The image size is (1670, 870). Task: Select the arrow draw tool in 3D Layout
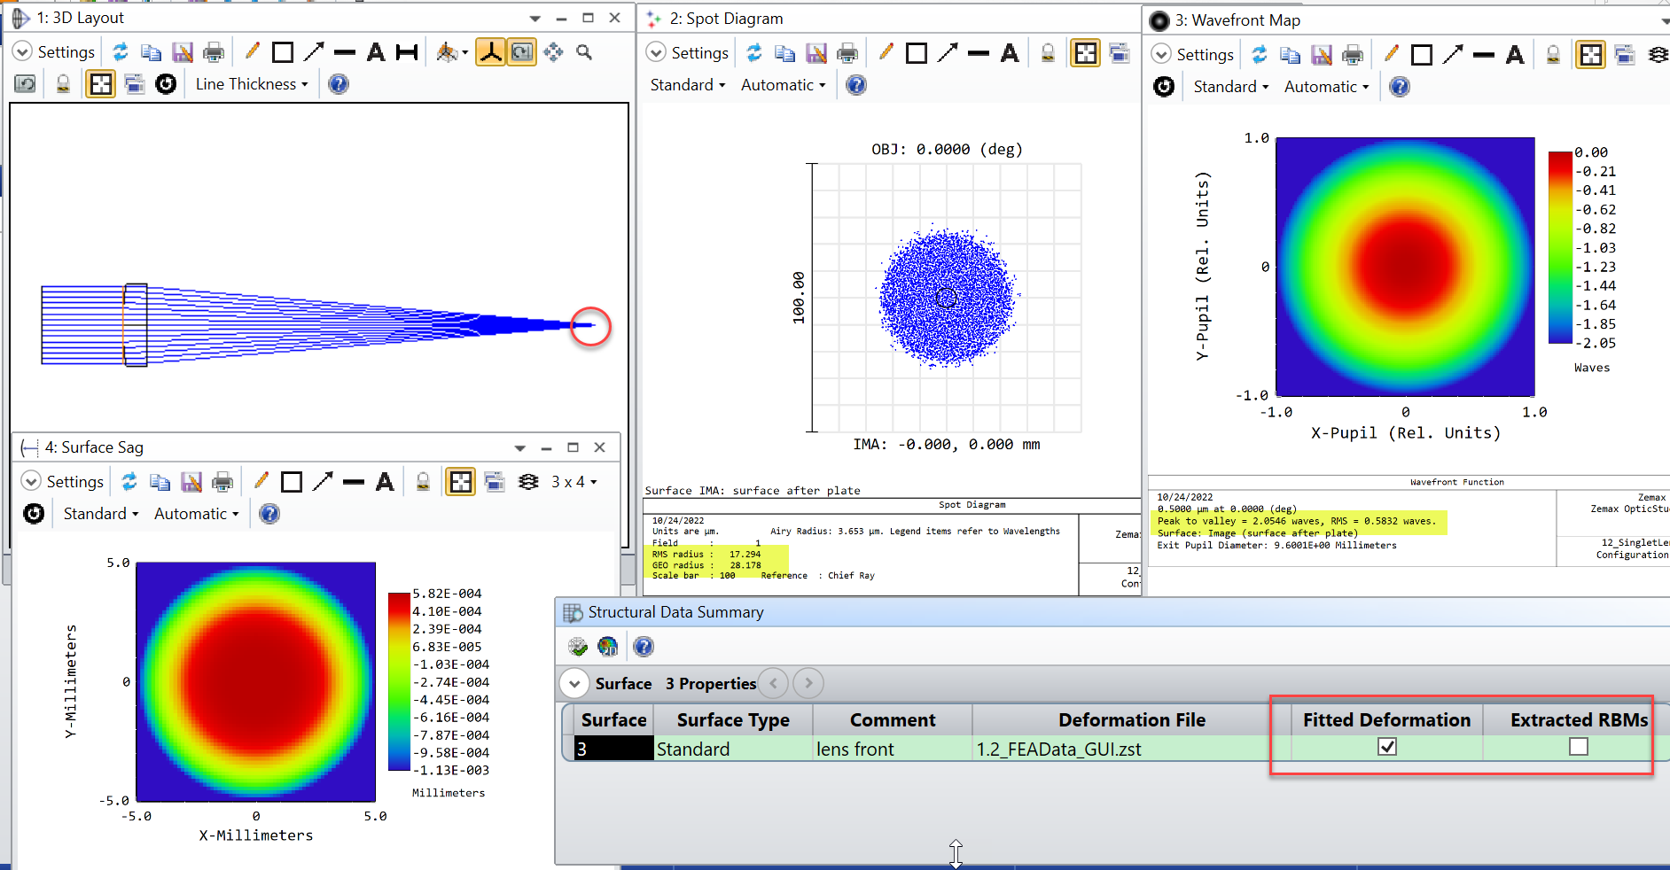[314, 52]
